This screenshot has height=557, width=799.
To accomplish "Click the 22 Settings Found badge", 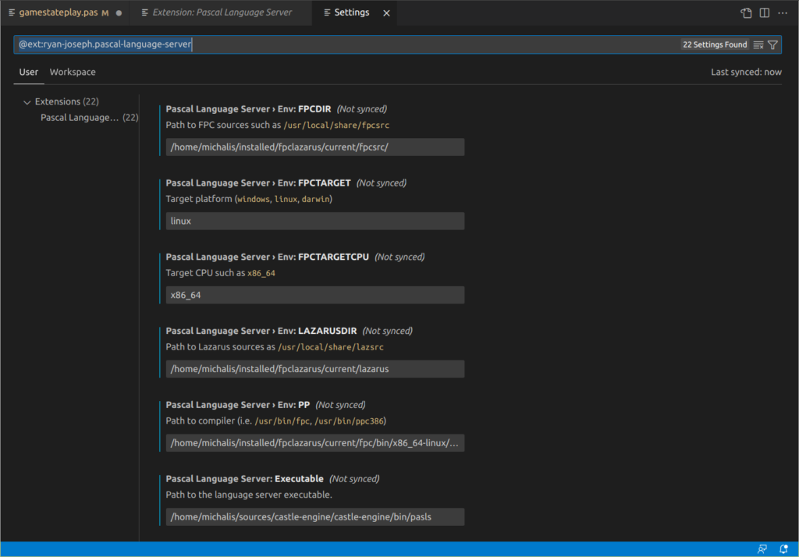I will tap(714, 44).
